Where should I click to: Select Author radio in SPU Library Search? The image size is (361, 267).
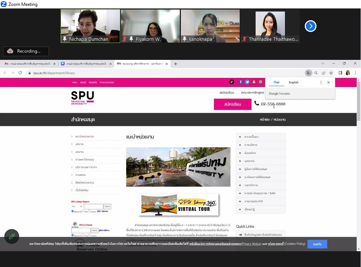click(x=89, y=211)
